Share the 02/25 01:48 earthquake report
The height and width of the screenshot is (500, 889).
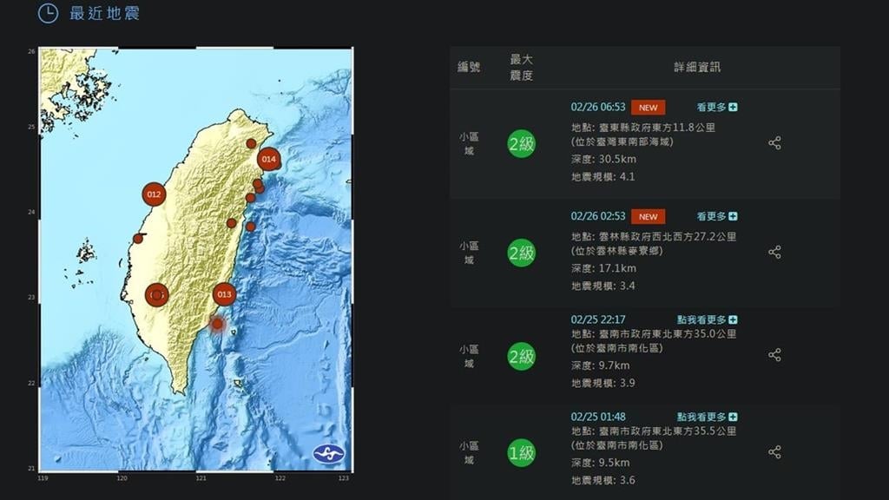point(774,451)
